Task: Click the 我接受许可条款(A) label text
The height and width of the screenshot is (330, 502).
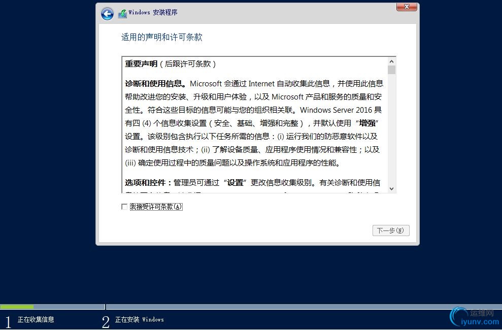Action: click(x=156, y=207)
